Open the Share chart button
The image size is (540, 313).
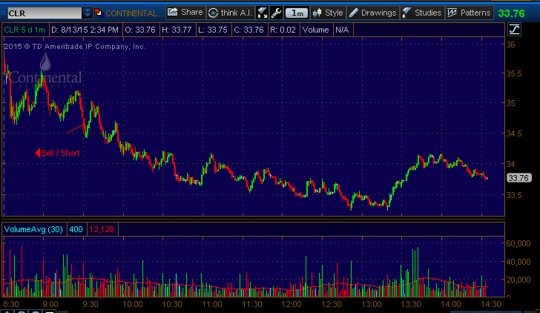185,13
